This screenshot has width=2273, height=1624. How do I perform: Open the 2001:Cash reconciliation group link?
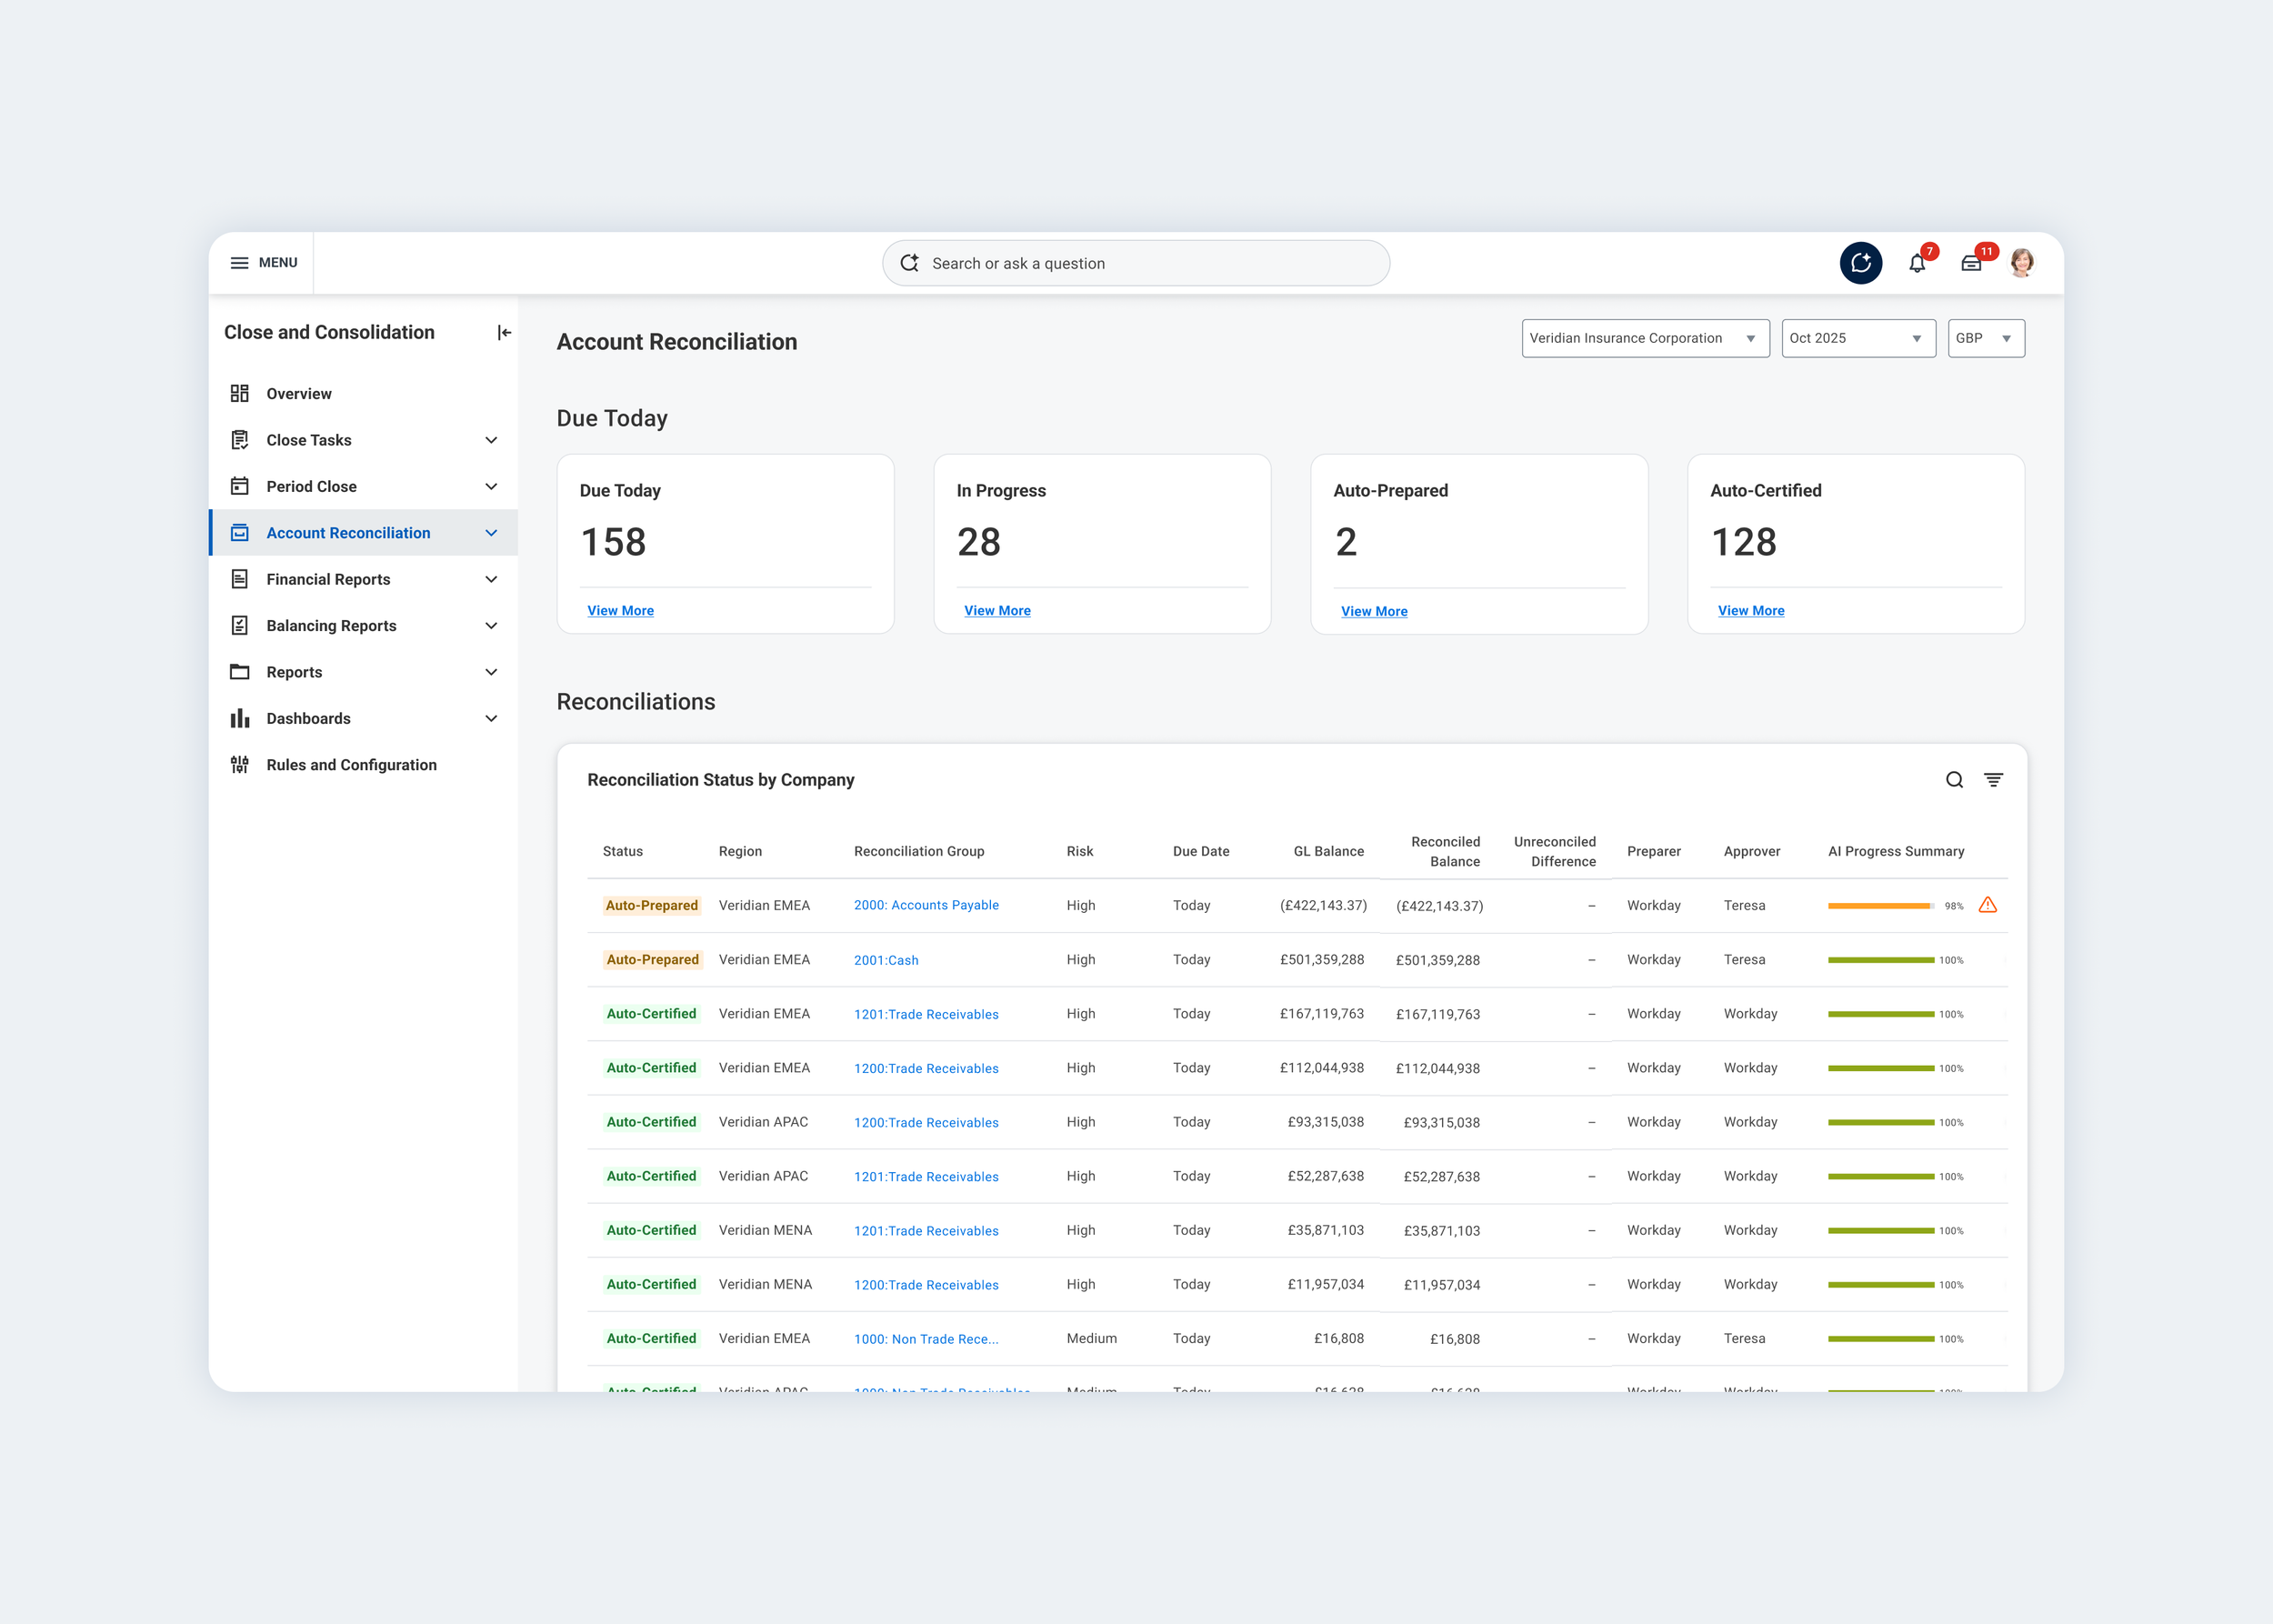tap(885, 960)
